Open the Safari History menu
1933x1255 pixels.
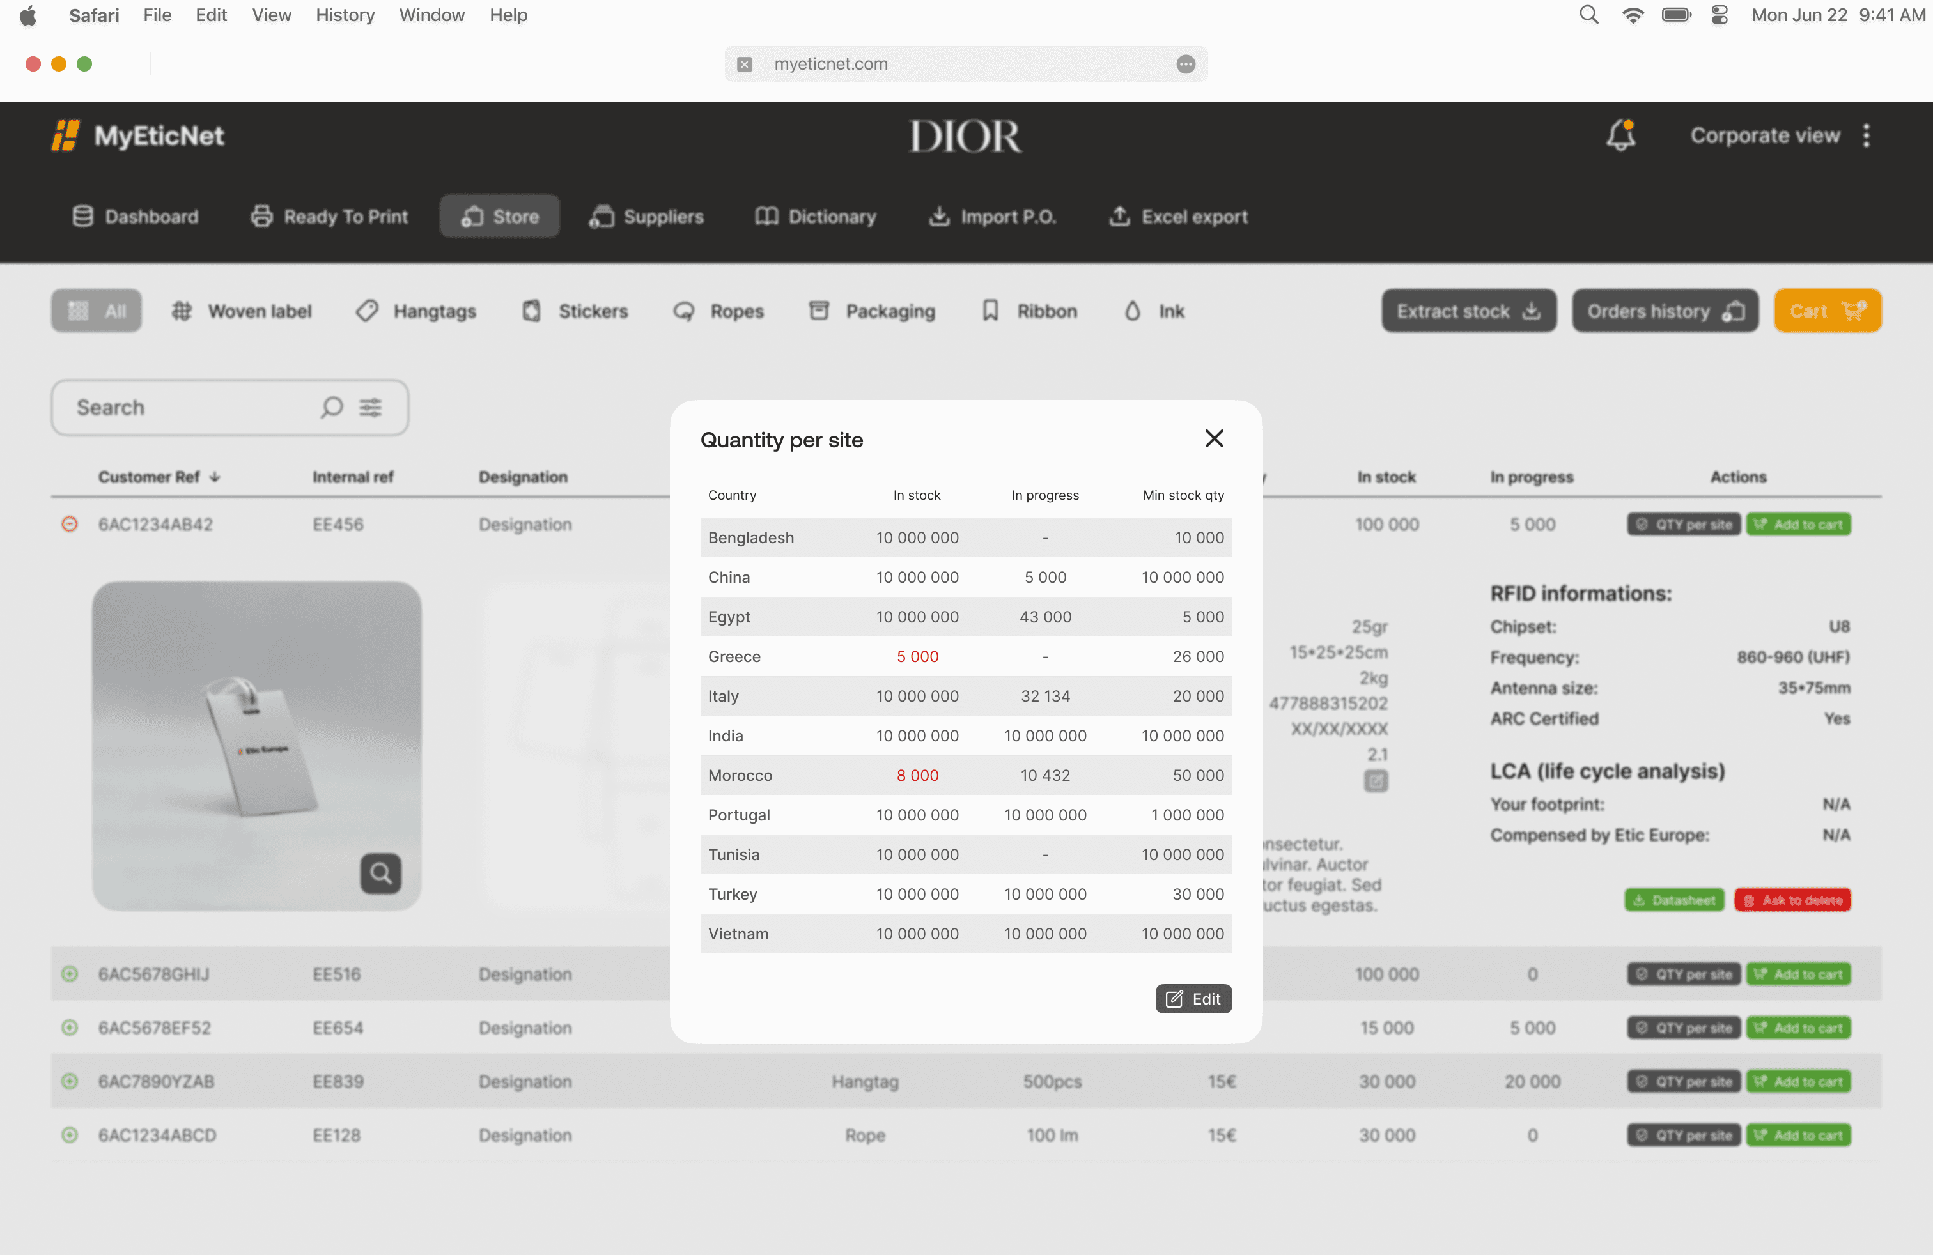pos(345,15)
